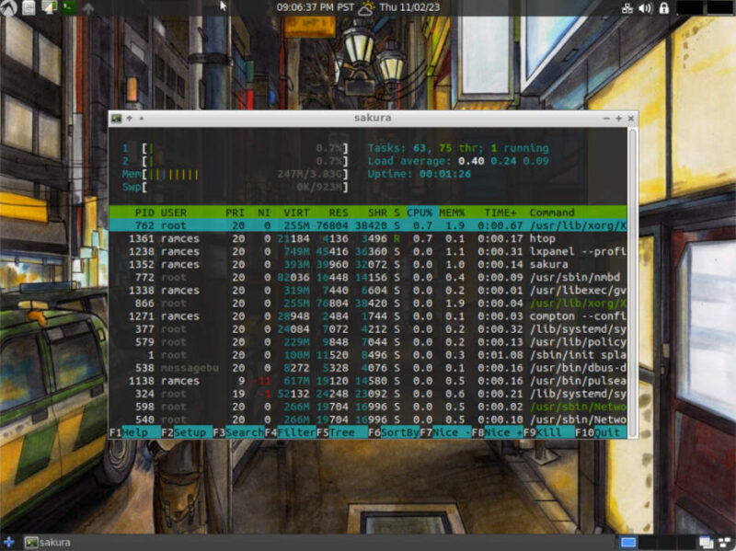Open volume control from the tray speaker icon
The height and width of the screenshot is (551, 736).
[646, 7]
